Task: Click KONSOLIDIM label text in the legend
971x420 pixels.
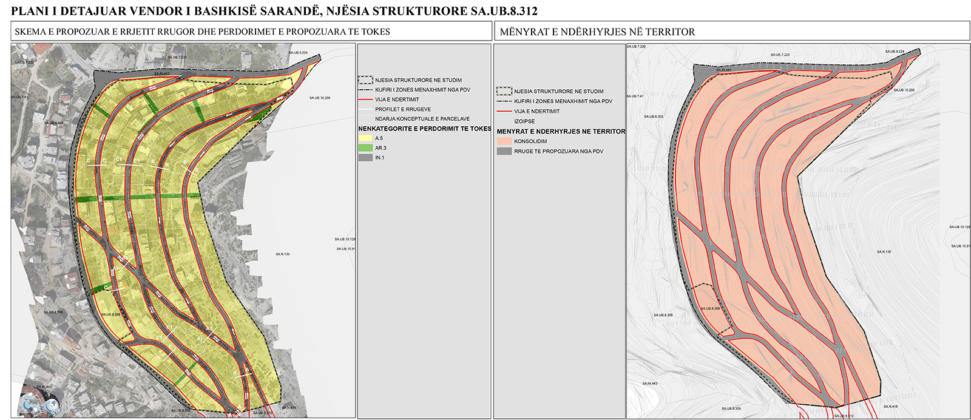Action: point(530,141)
